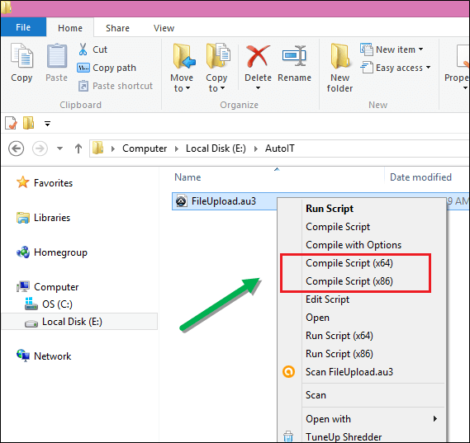
Task: Switch to the View ribbon tab
Action: click(x=164, y=28)
